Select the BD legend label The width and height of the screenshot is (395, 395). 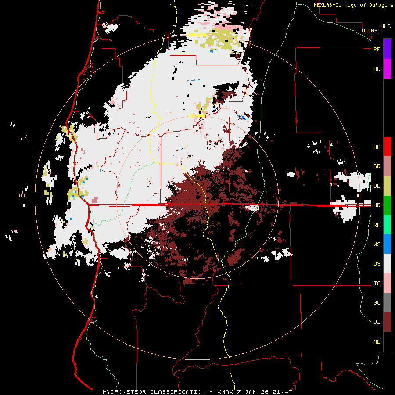pyautogui.click(x=377, y=186)
